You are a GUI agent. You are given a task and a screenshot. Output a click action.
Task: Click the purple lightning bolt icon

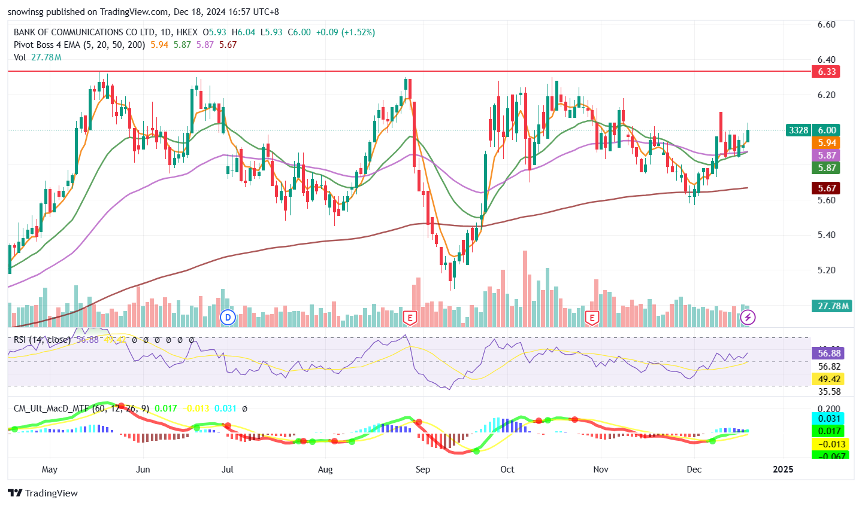tap(748, 317)
